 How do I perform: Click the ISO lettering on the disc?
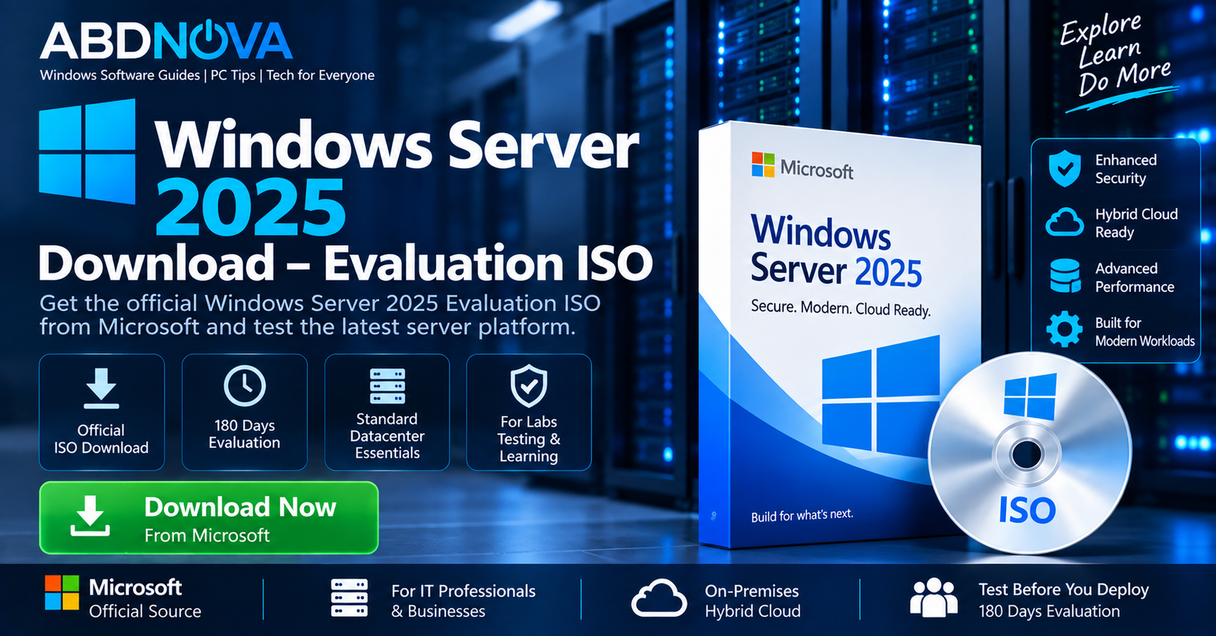[1028, 511]
